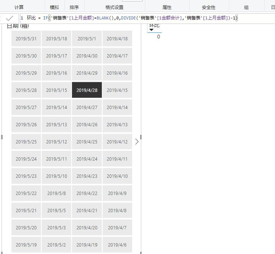Choose 2019/4/17 in the date slicer
This screenshot has width=275, height=254.
click(x=117, y=56)
